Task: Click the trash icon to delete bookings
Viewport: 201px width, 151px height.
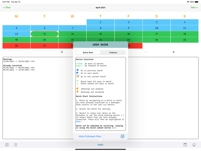Action: pyautogui.click(x=16, y=145)
